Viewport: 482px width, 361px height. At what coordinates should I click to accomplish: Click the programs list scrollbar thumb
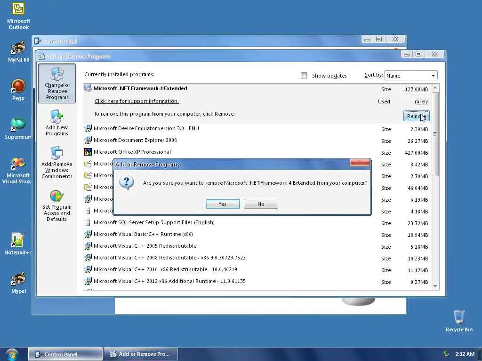point(435,134)
